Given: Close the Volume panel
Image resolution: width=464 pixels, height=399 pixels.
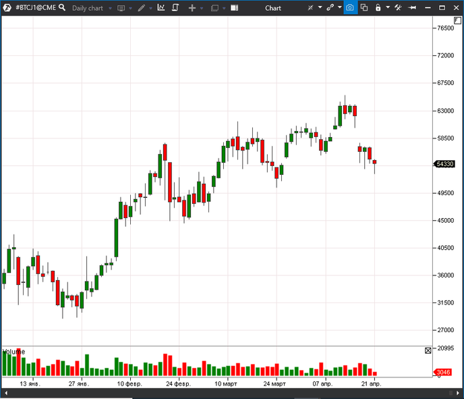Looking at the screenshot, I should coord(428,350).
